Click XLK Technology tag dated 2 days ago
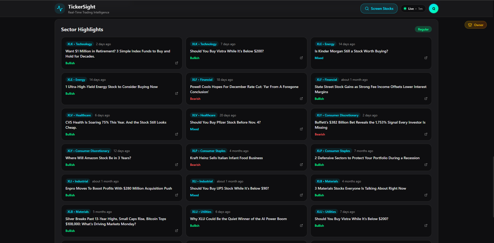Screen dimensions: 494x243 coord(79,44)
